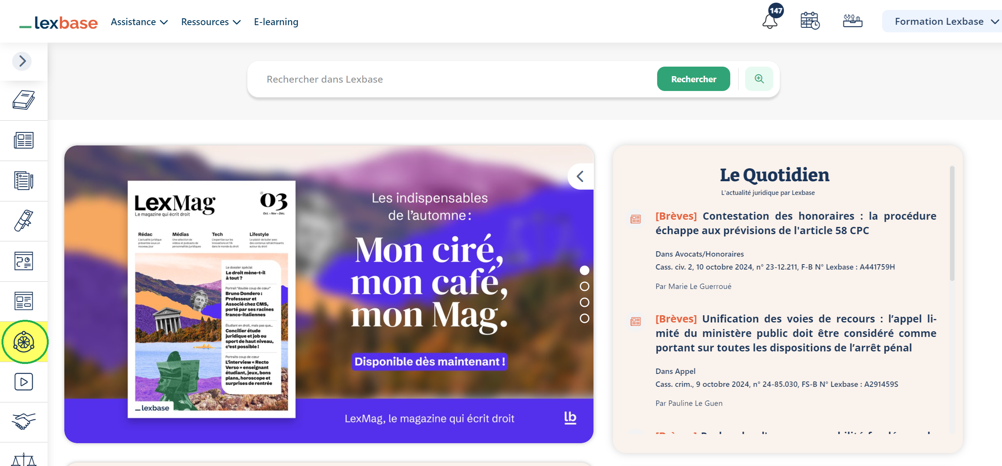
Task: Open the Formation Lexbase account dropdown
Action: pos(944,21)
